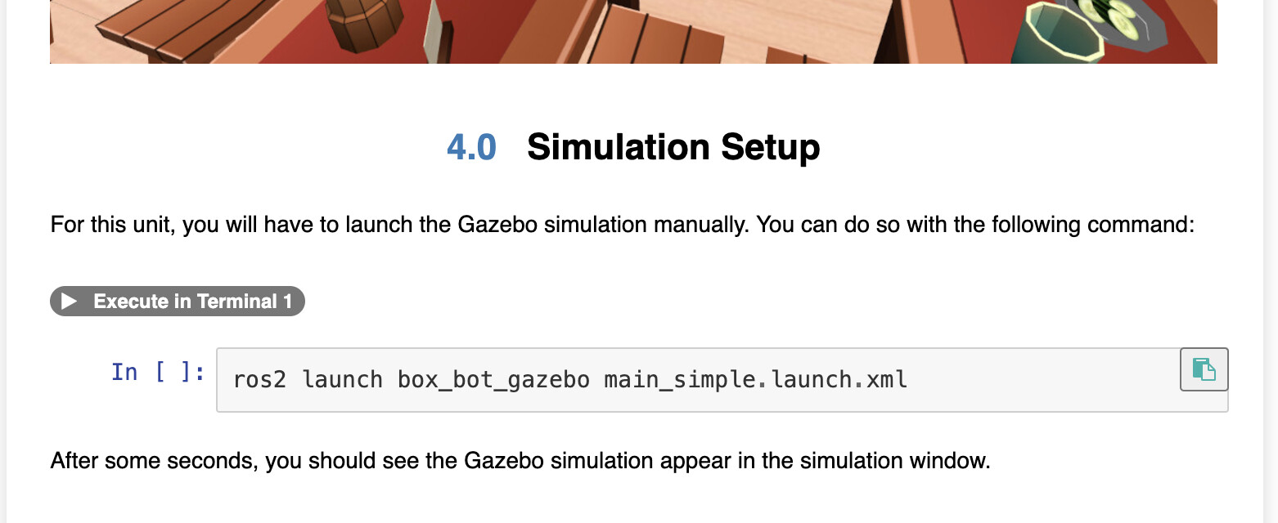Click the Simulation Setup heading text
The width and height of the screenshot is (1278, 523).
tap(673, 148)
